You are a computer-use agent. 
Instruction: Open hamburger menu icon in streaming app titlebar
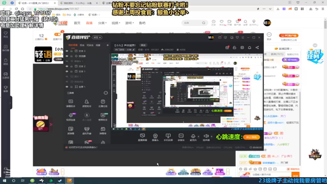click(242, 38)
